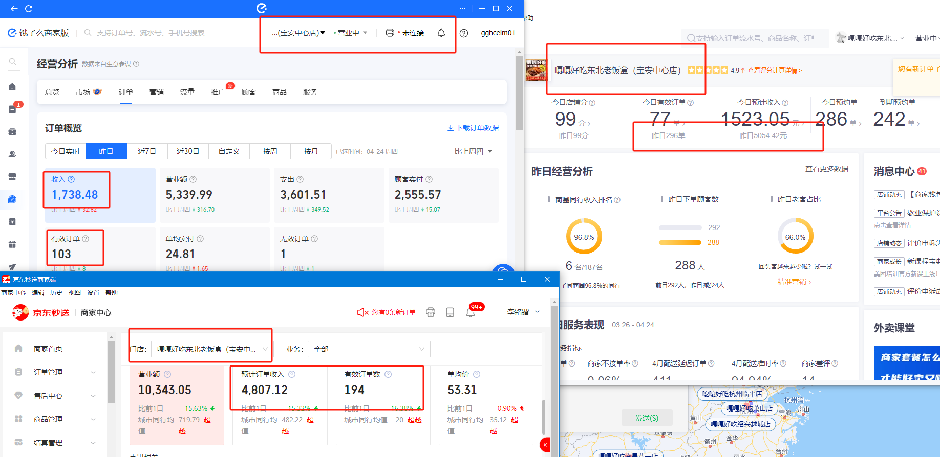Image resolution: width=940 pixels, height=457 pixels.
Task: Open the 业务 全部 dropdown in JD window
Action: click(369, 349)
